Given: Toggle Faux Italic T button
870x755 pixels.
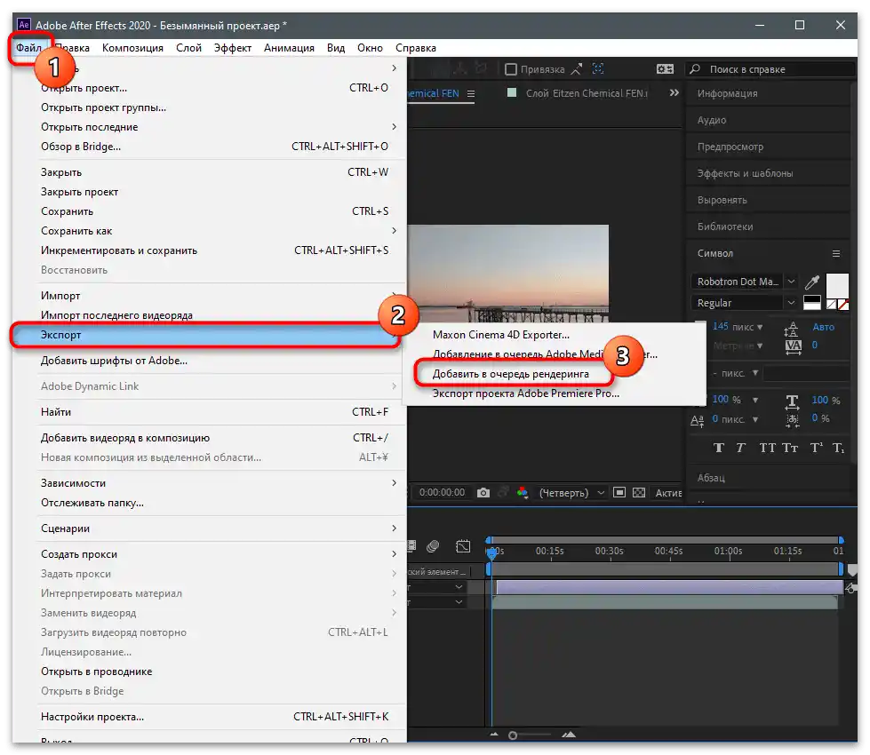Looking at the screenshot, I should pyautogui.click(x=741, y=448).
